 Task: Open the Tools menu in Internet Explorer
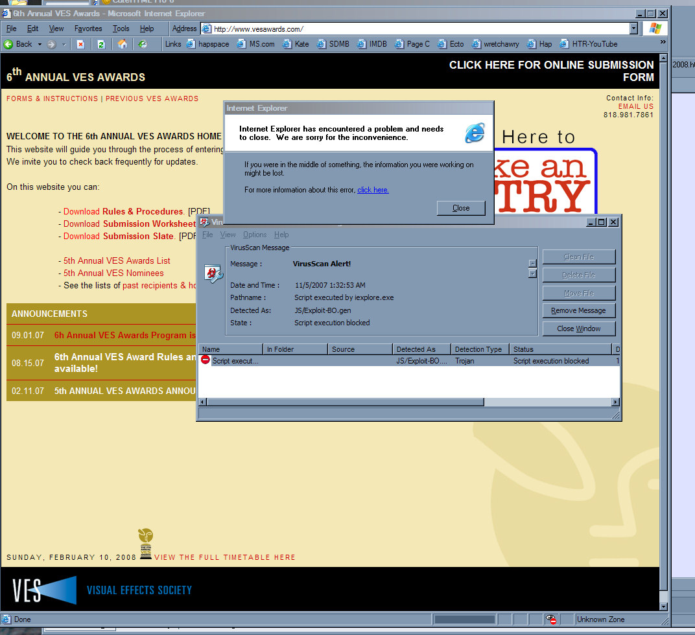121,29
